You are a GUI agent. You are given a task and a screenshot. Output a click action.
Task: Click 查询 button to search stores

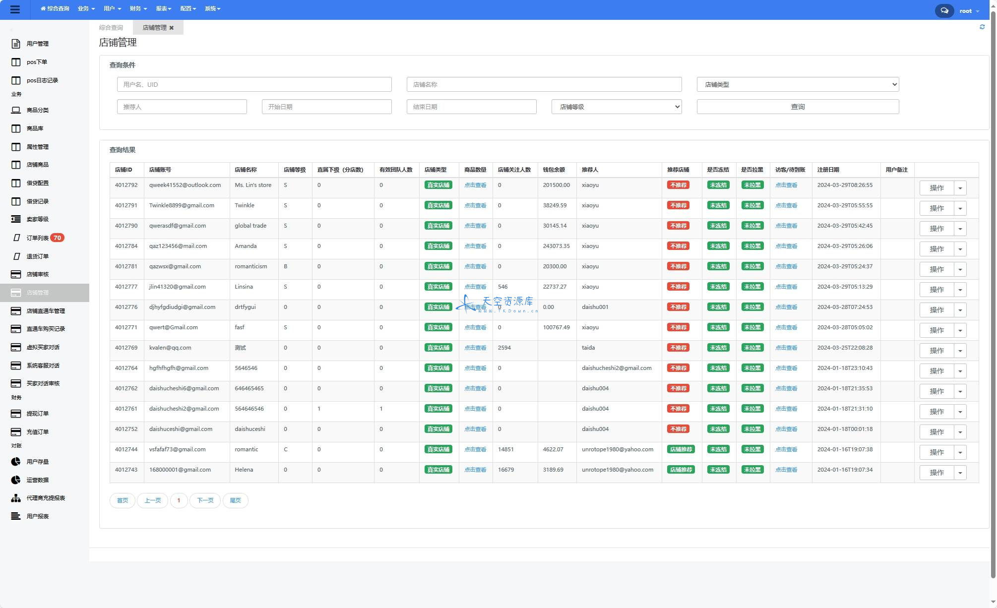coord(797,106)
